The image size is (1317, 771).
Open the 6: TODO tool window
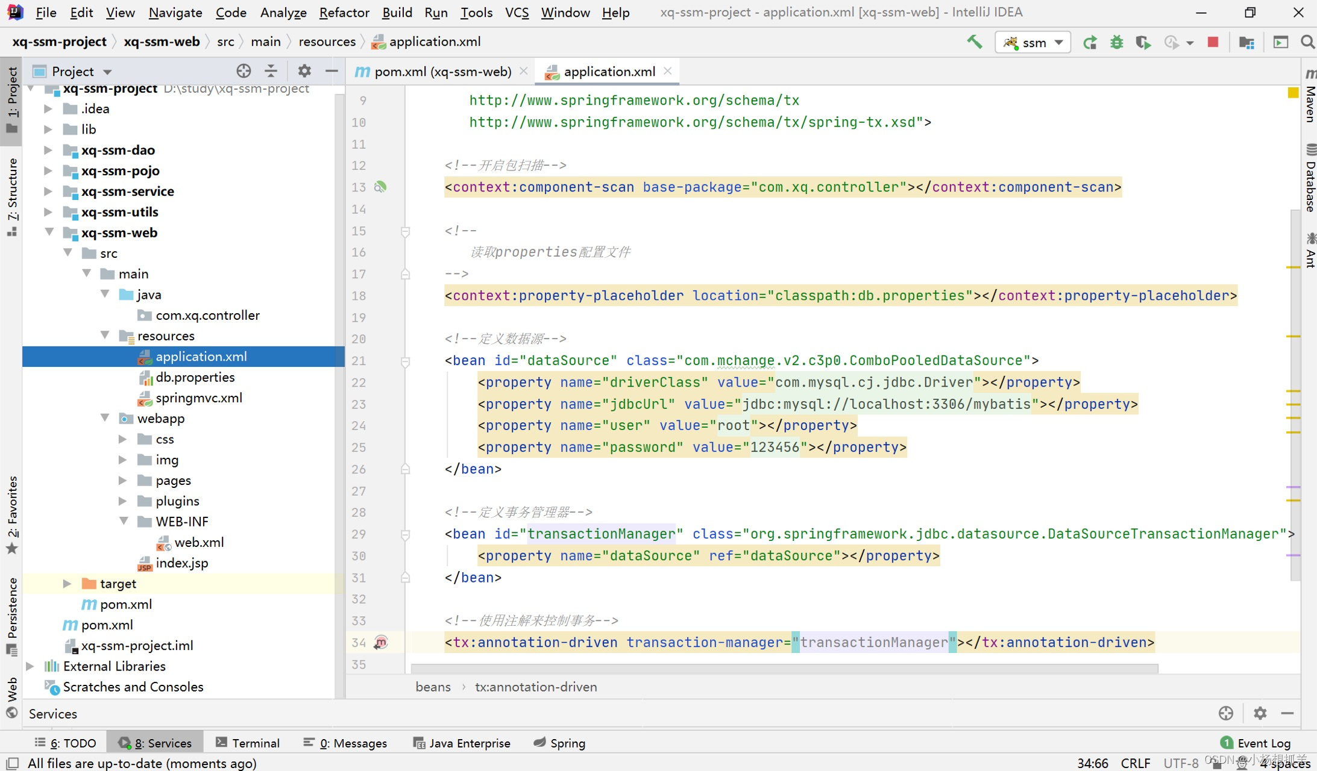coord(65,743)
